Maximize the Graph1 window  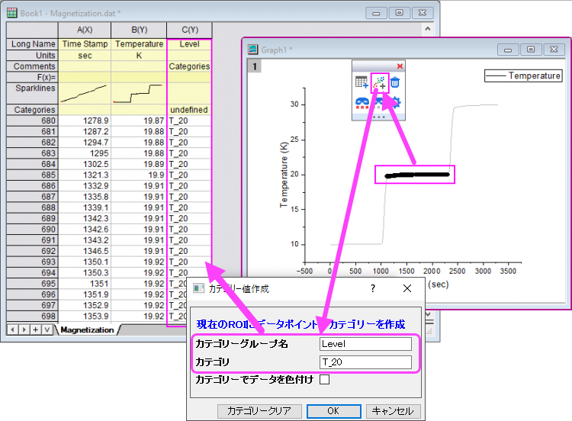(x=531, y=50)
